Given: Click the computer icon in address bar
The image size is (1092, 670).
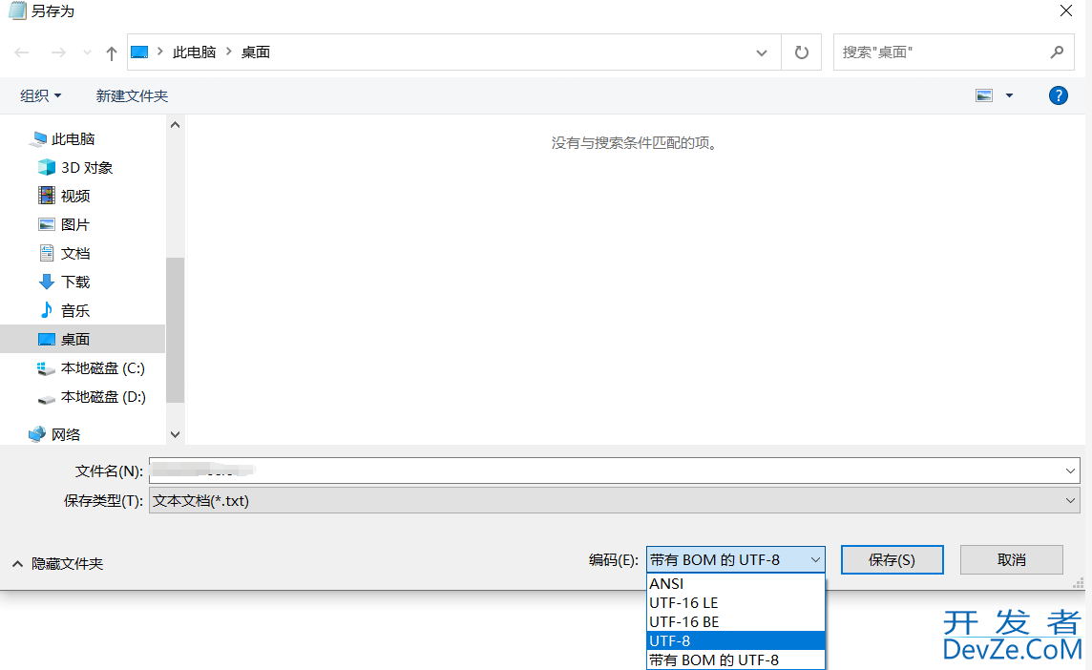Looking at the screenshot, I should pyautogui.click(x=140, y=52).
